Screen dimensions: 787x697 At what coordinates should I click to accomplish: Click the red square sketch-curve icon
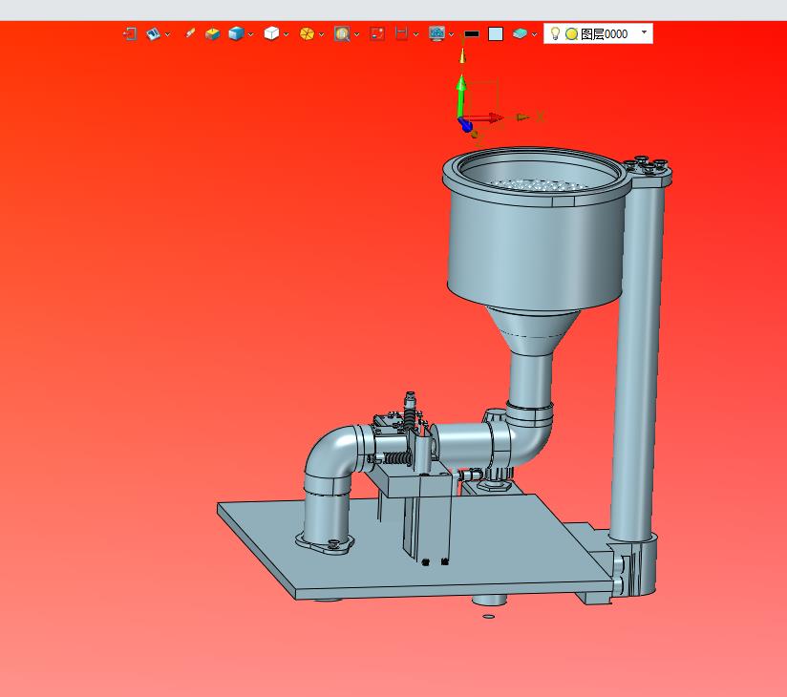point(377,33)
